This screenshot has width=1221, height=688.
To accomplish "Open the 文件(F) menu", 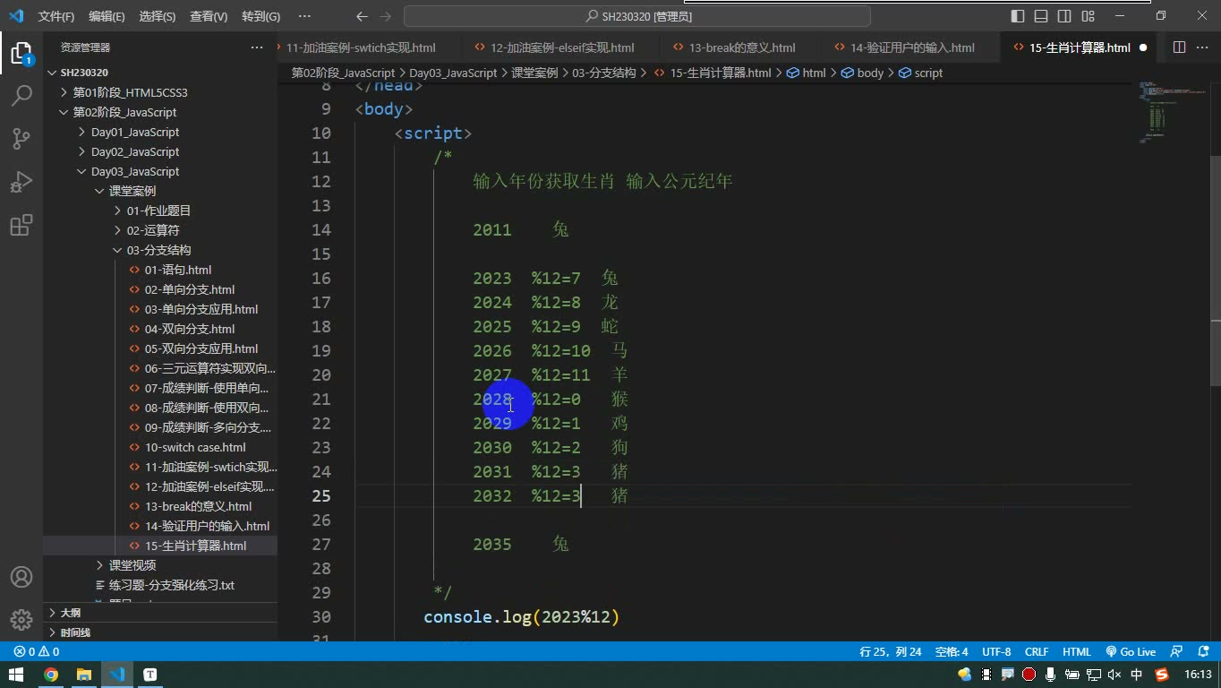I will 56,16.
